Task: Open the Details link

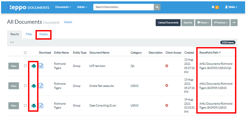Action: 68,22
